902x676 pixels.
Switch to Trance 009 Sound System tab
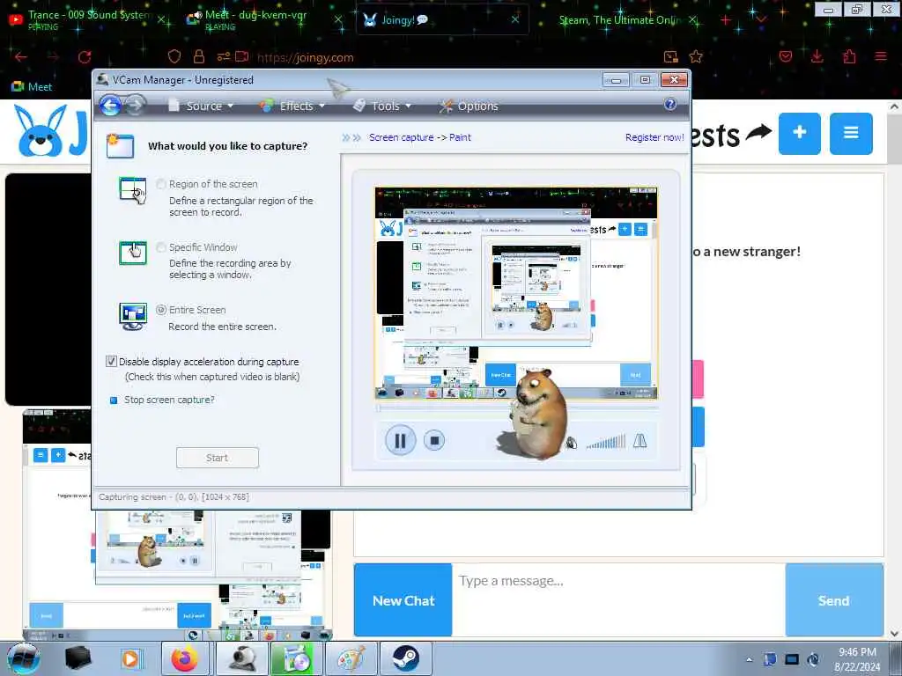(86, 20)
